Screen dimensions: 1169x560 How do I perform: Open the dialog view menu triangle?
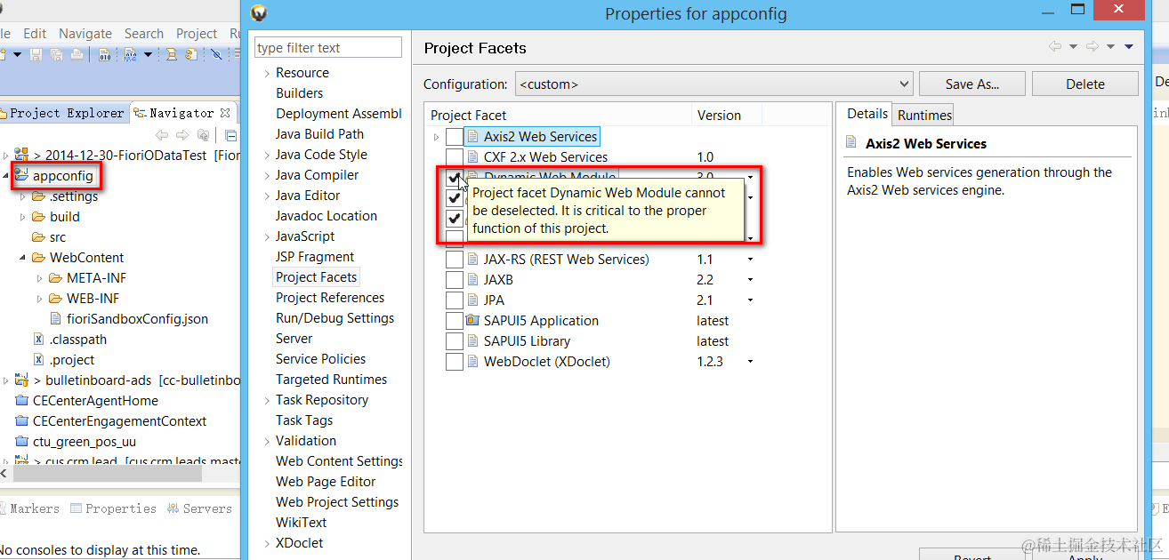point(1129,47)
